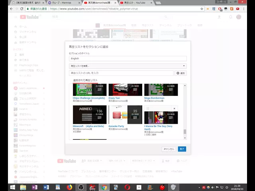Image resolution: width=255 pixels, height=191 pixels.
Task: Click the section title field containing English
Action: click(x=127, y=58)
